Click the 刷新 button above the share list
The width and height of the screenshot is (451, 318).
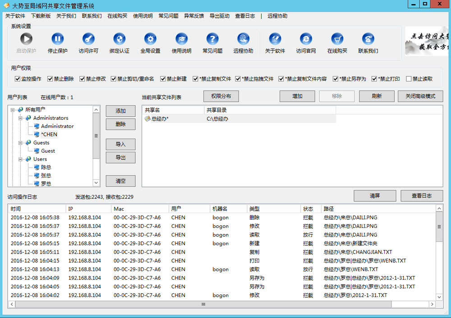[x=377, y=96]
